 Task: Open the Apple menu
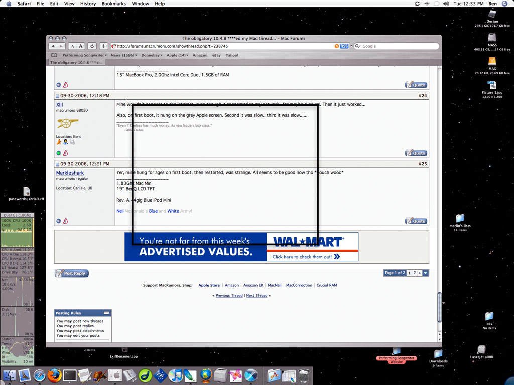tap(9, 4)
